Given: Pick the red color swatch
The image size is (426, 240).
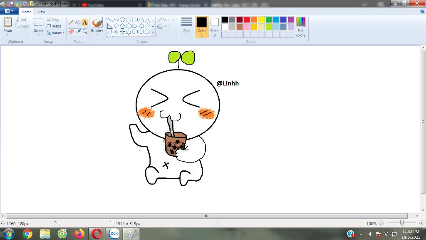Looking at the screenshot, I should [x=247, y=20].
